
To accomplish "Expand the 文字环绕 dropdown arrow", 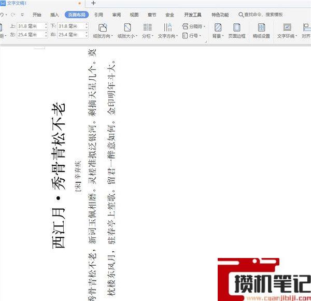I will [x=296, y=36].
